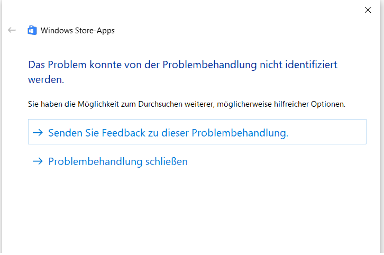Click the Windows Store-Apps bag icon
Screen dimensions: 384x255
[x=32, y=30]
